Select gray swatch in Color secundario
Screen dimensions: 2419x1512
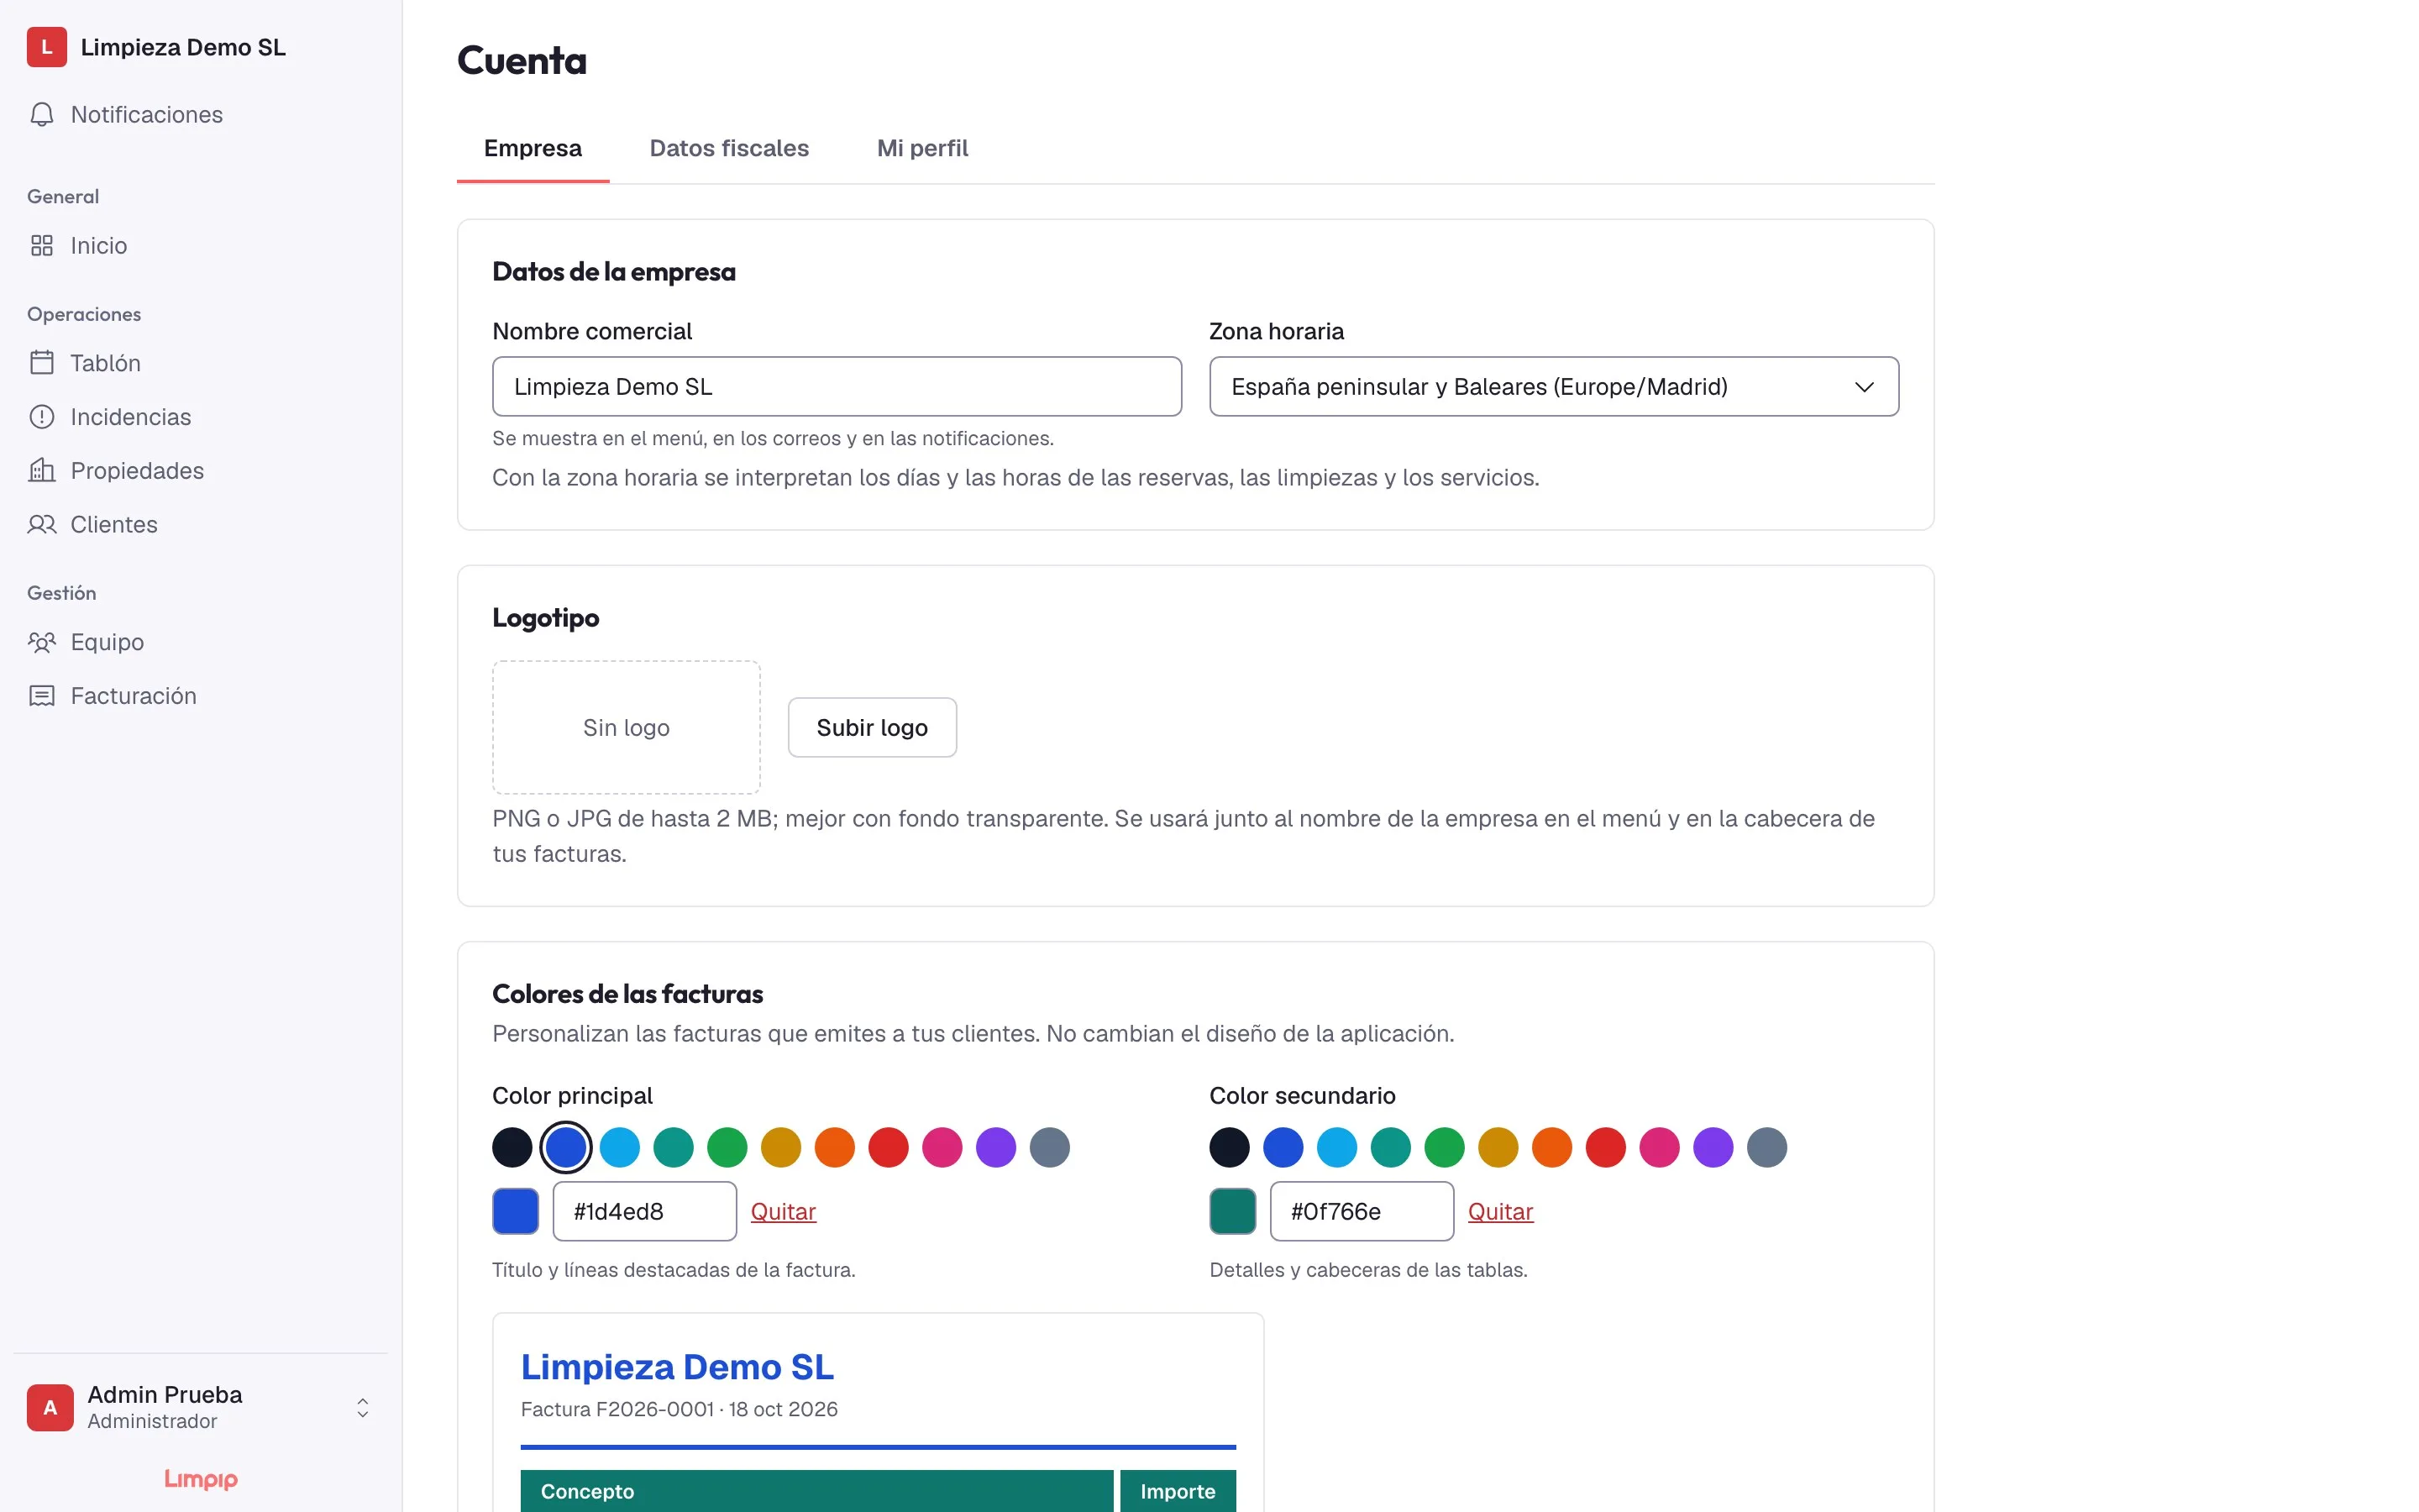[x=1767, y=1147]
